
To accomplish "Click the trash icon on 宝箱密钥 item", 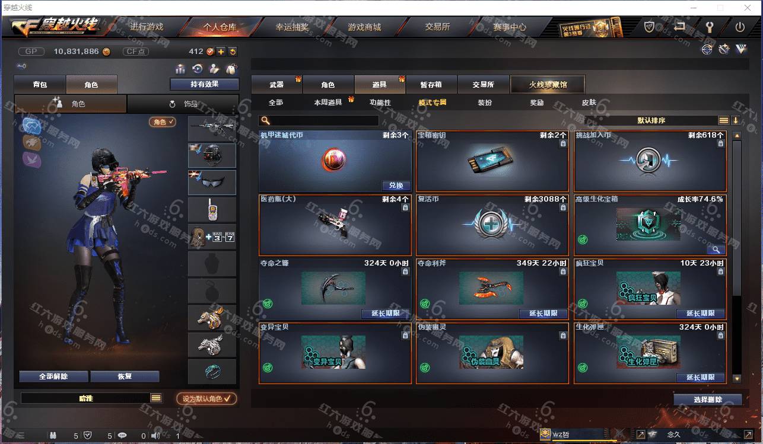I will (x=563, y=143).
